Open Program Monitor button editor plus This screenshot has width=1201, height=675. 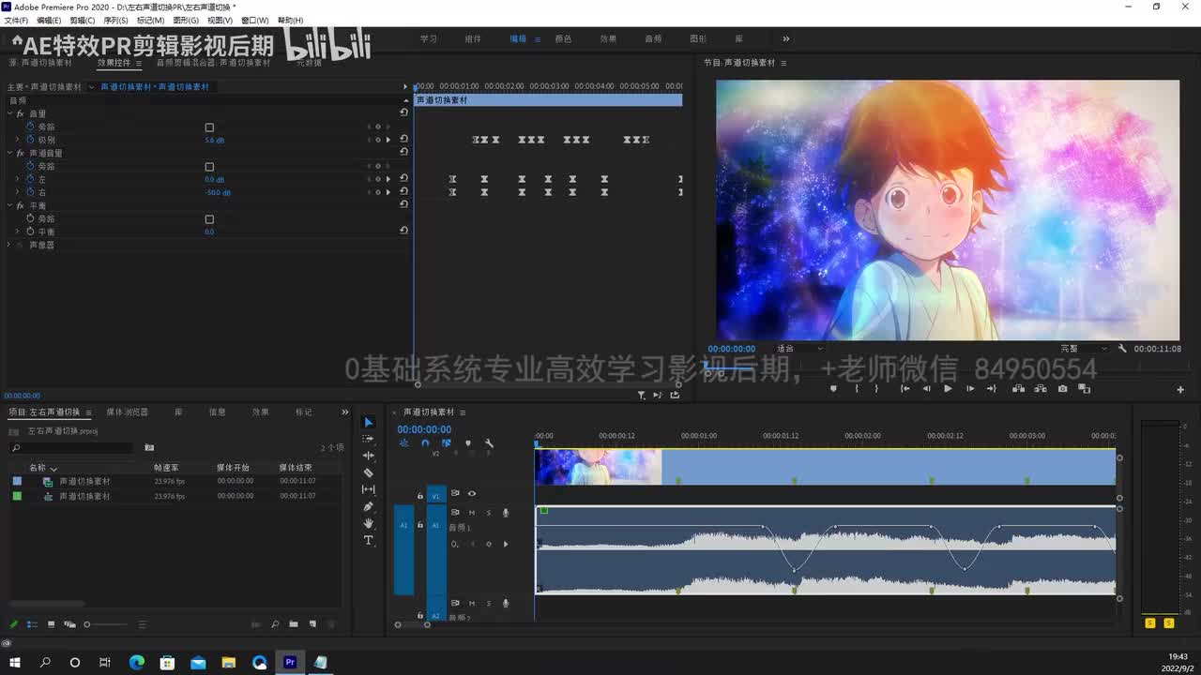[1180, 389]
